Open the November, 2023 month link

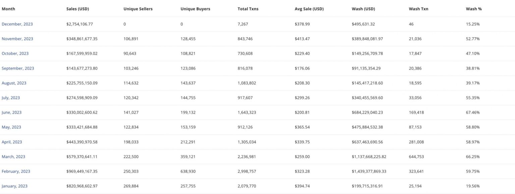[17, 39]
